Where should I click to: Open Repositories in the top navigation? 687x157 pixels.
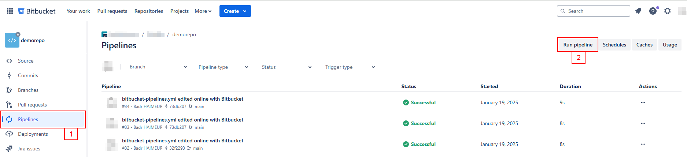[149, 11]
